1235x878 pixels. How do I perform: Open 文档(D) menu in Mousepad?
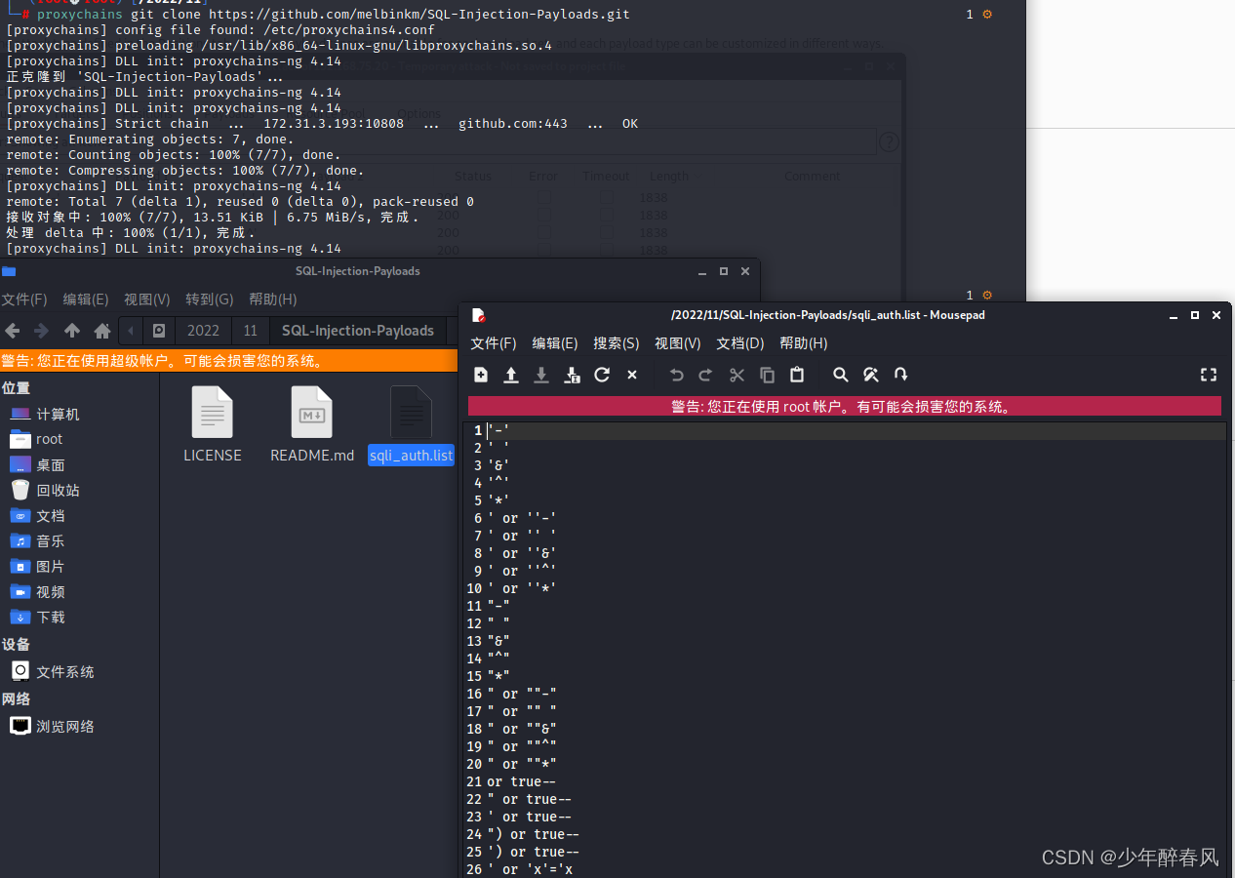(740, 343)
